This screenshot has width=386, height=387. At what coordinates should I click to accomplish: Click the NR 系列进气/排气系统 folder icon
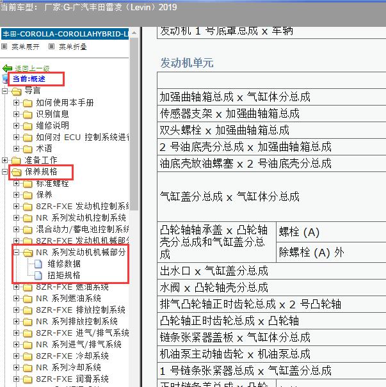click(x=28, y=345)
